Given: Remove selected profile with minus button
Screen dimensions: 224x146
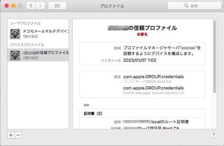Looking at the screenshot, I should 18,135.
